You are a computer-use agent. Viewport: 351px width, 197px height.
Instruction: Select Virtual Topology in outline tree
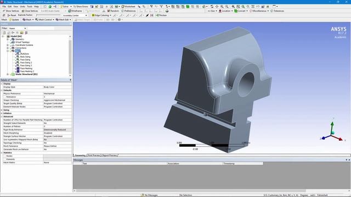(22, 42)
